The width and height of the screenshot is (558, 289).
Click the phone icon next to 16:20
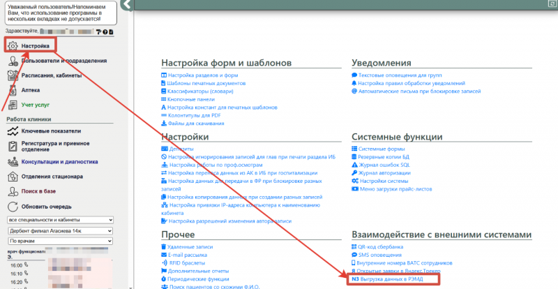(x=26, y=282)
